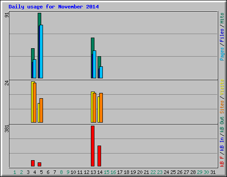Click the orange 'Sites' legend label
Viewport: 227px width, 177px height.
point(222,107)
